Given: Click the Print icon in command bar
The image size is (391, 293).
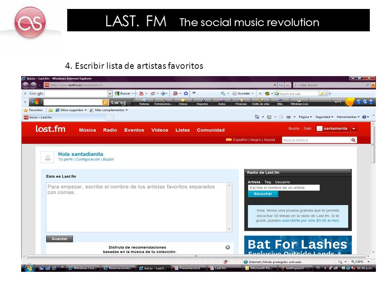Looking at the screenshot, I should coord(288,117).
